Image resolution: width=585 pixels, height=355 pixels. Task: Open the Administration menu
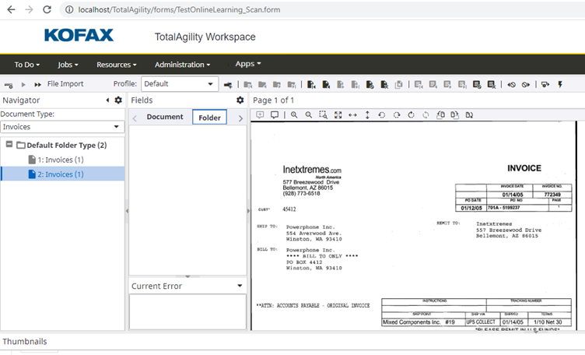coord(182,65)
